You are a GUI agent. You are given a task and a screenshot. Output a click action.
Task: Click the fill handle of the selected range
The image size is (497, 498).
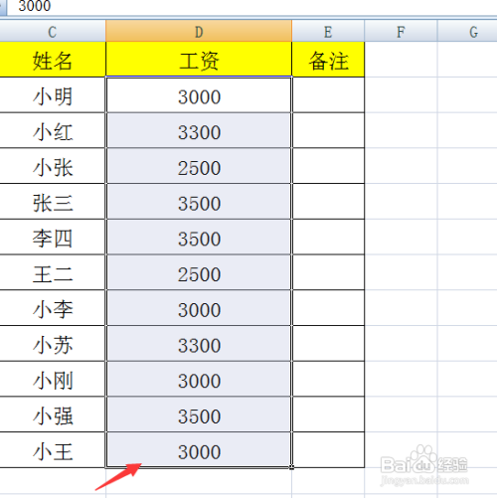[291, 467]
